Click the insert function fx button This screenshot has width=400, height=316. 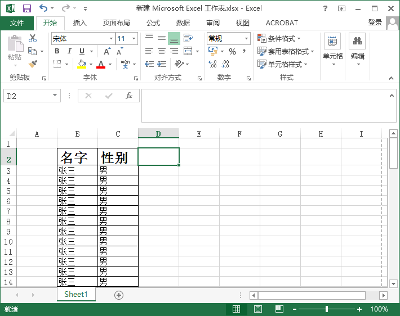[129, 96]
